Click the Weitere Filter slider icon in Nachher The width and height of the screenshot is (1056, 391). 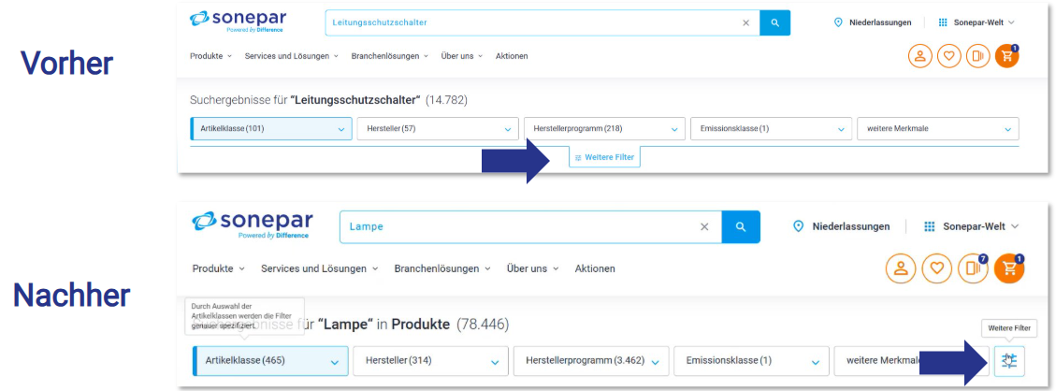(x=1009, y=361)
